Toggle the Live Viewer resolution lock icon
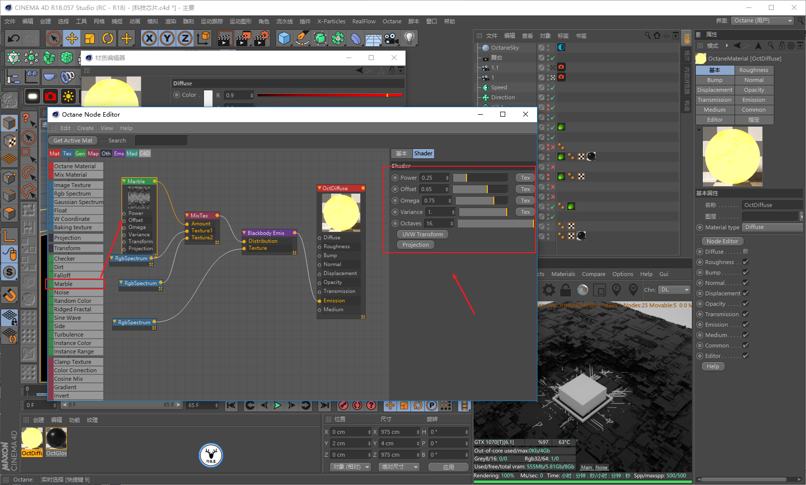Viewport: 806px width, 485px height. point(565,289)
